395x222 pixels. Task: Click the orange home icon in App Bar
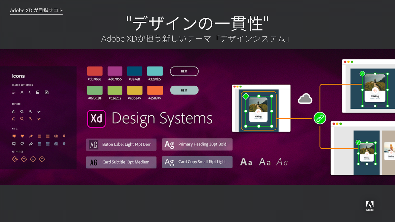click(x=14, y=119)
